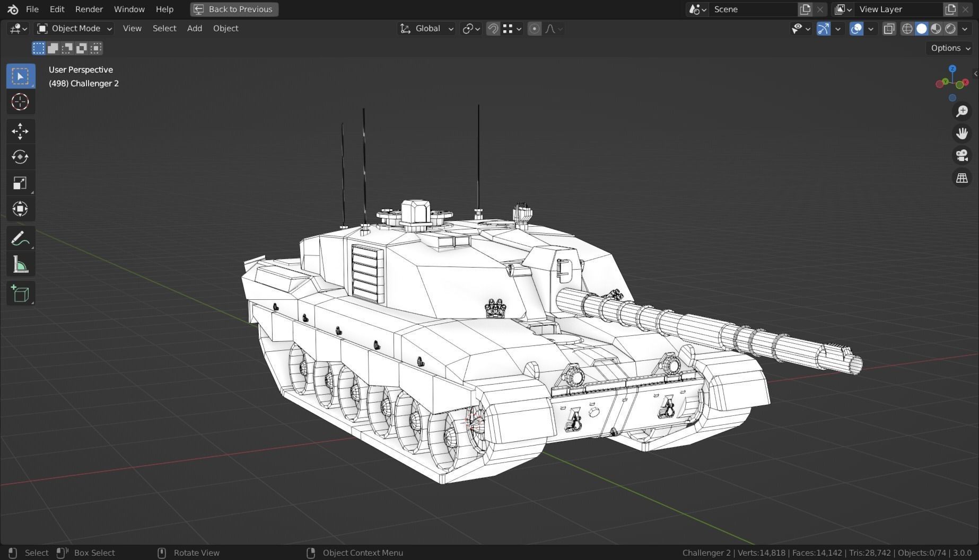Open the File menu
This screenshot has height=560, width=979.
tap(32, 9)
